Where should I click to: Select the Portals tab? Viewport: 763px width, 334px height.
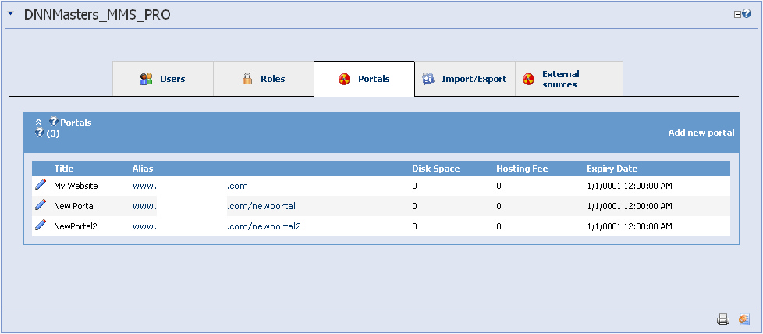(364, 79)
